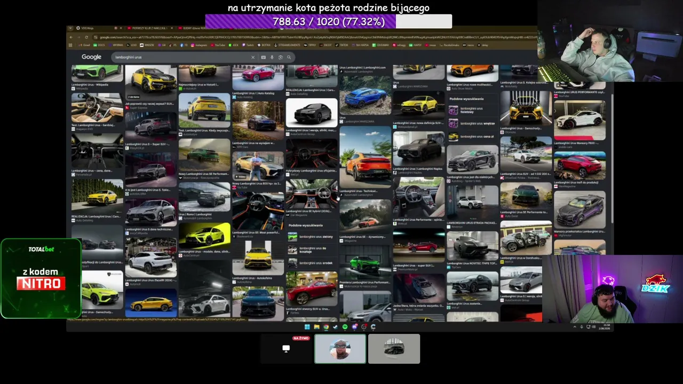Open the STREAMELEMENTS bookmark
683x384 pixels.
tap(286, 45)
